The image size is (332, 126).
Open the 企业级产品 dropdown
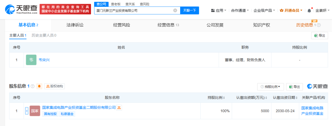(x=264, y=10)
